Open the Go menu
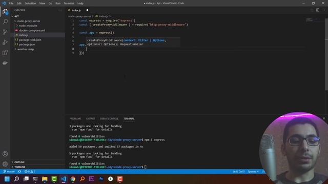Screen dimensions: 328x184 (50, 4)
